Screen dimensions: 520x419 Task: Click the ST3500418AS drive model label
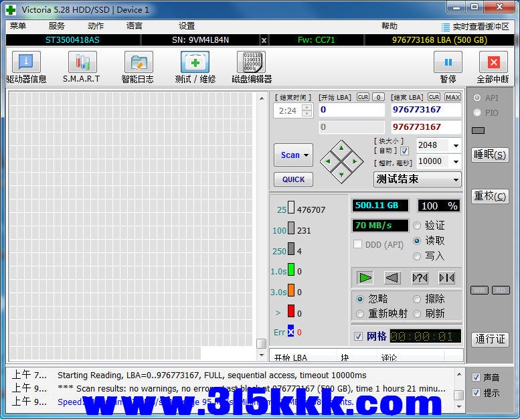[72, 40]
